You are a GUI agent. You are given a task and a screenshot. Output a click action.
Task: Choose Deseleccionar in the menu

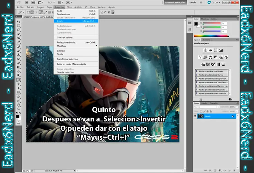[76, 14]
